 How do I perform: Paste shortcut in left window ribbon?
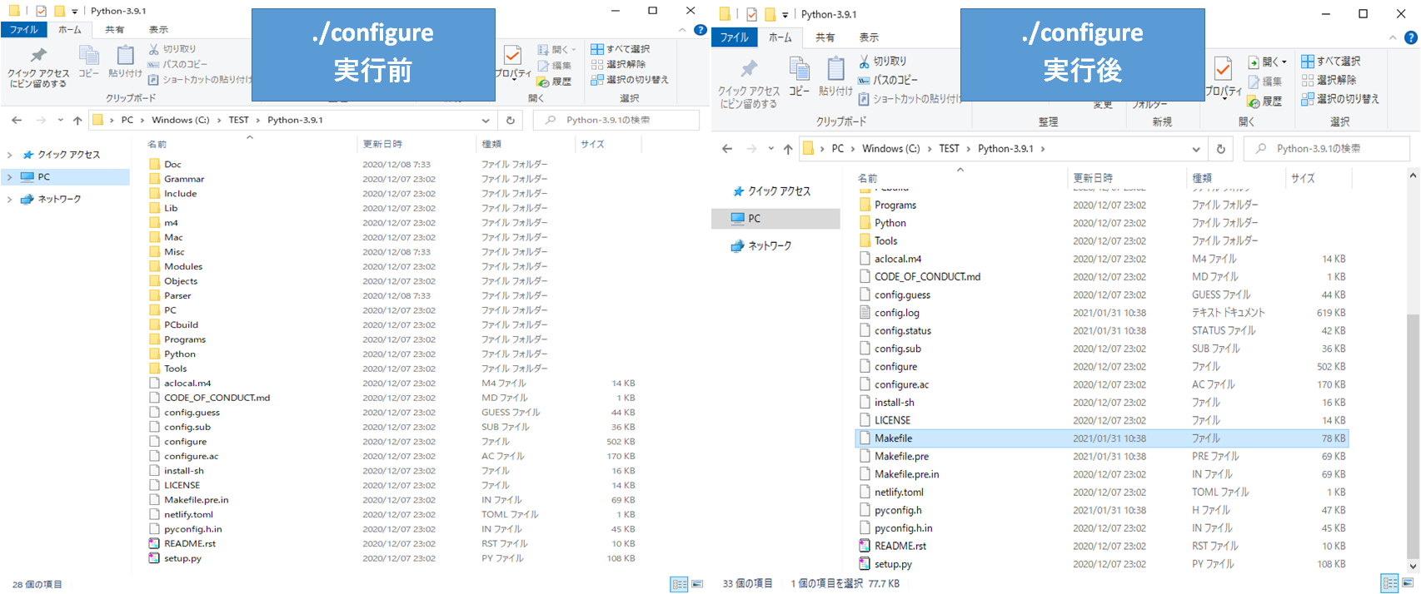(200, 80)
